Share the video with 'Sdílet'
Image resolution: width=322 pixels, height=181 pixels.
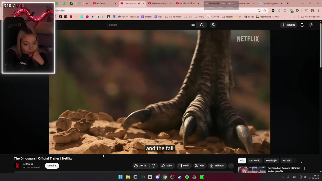pos(167,166)
